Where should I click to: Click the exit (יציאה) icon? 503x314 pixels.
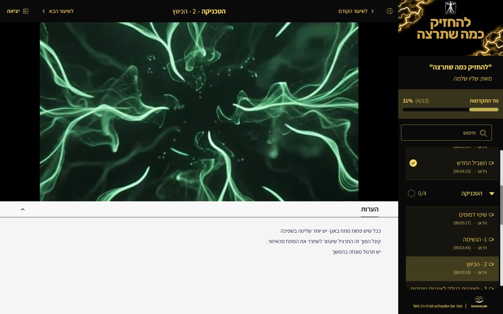tap(26, 11)
